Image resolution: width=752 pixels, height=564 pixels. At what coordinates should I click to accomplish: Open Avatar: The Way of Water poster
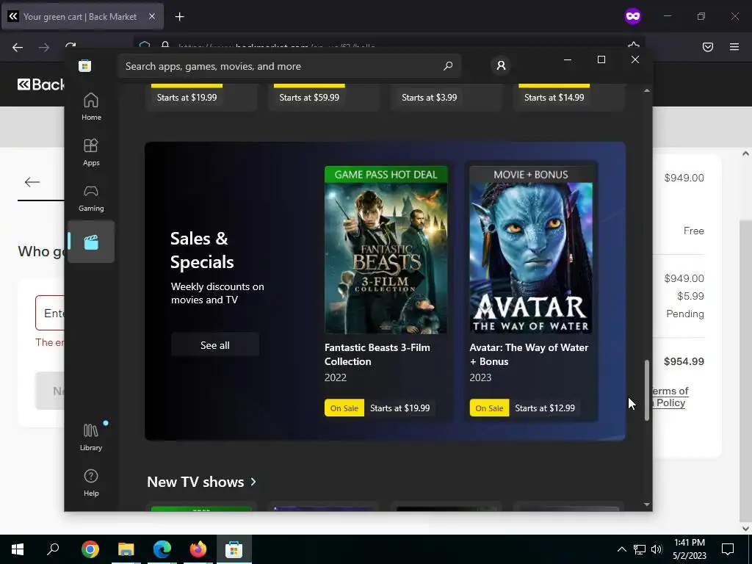pos(531,250)
